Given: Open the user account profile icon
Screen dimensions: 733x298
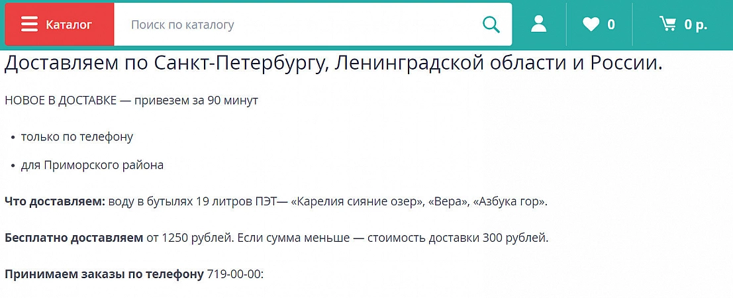Looking at the screenshot, I should point(539,25).
